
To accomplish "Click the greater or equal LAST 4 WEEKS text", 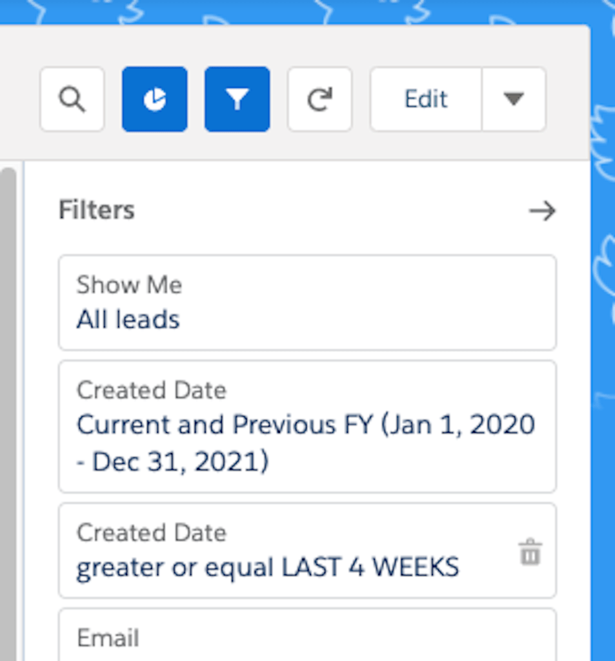I will pyautogui.click(x=267, y=568).
